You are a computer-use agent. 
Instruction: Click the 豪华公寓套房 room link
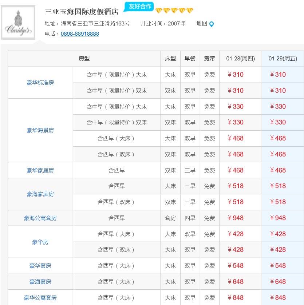pyautogui.click(x=40, y=298)
